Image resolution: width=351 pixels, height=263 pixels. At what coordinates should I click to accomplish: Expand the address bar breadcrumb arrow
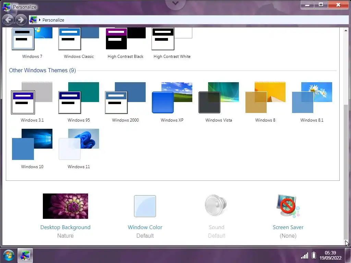pyautogui.click(x=40, y=20)
